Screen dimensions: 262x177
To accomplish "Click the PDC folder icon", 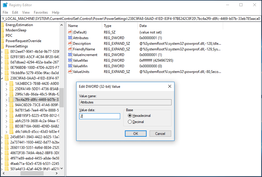I will 2,36.
